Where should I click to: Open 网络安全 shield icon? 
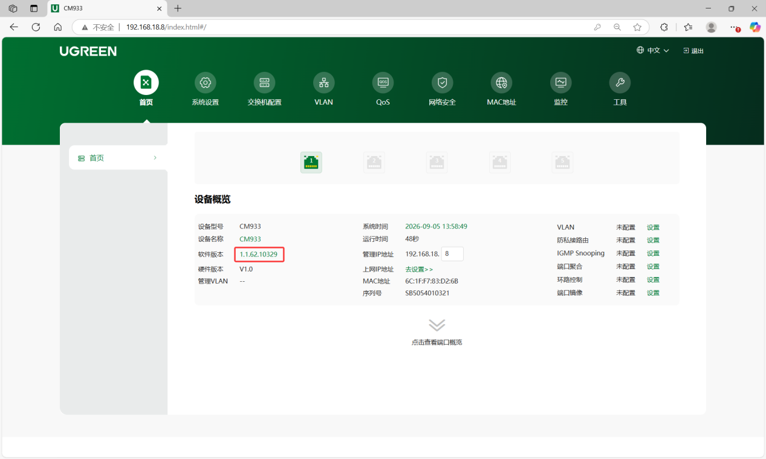click(x=442, y=83)
